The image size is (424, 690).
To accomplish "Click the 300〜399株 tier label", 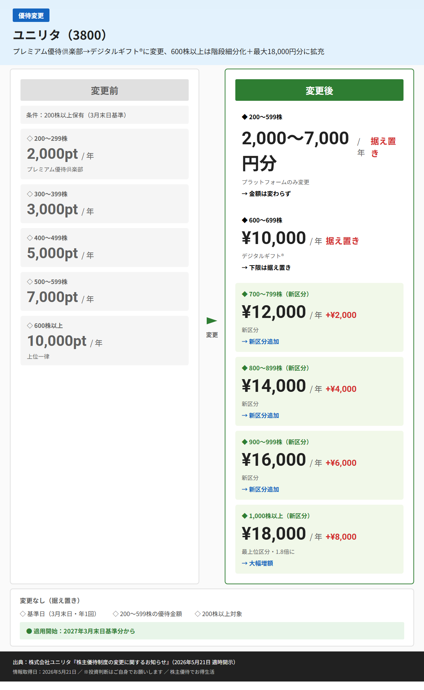I will pos(47,194).
